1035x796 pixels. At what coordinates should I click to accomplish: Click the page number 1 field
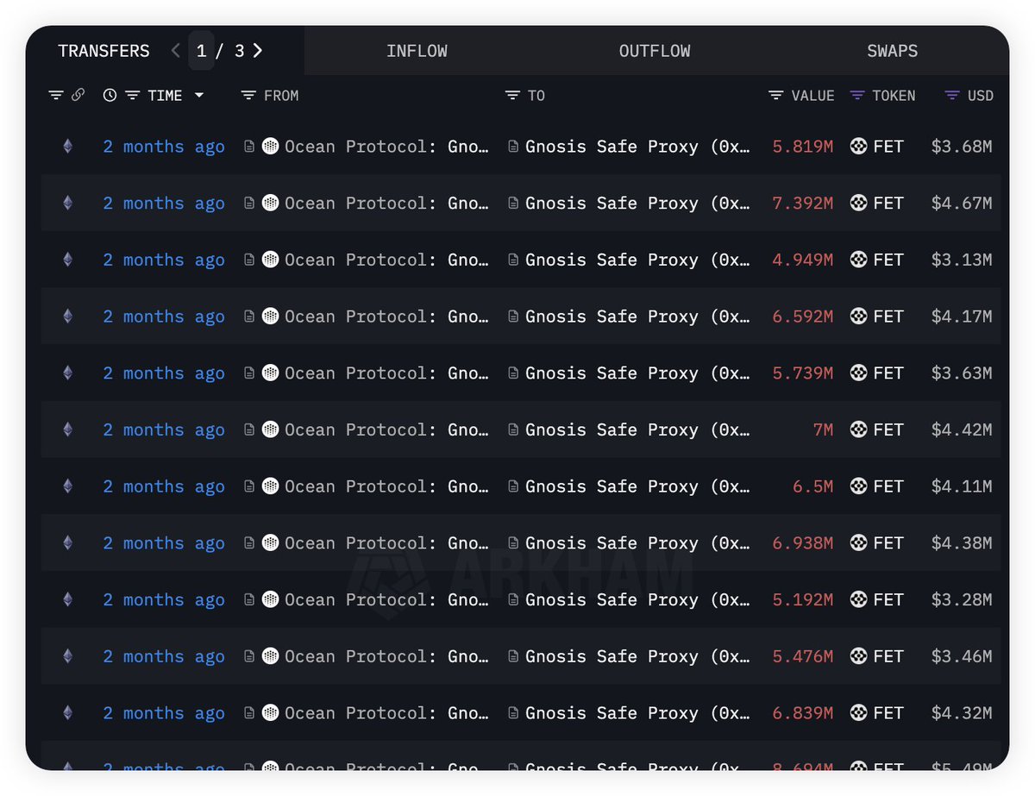click(201, 51)
